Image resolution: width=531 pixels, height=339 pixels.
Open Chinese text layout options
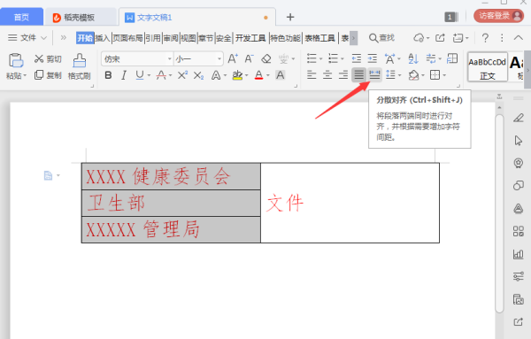tap(389, 58)
